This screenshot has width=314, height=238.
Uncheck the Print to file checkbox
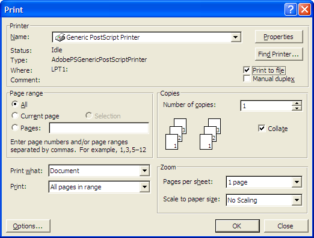[247, 70]
